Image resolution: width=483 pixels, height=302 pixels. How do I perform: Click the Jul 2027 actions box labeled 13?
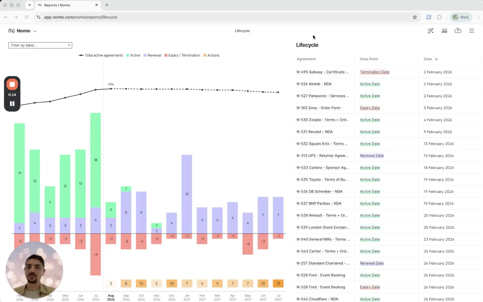click(278, 283)
